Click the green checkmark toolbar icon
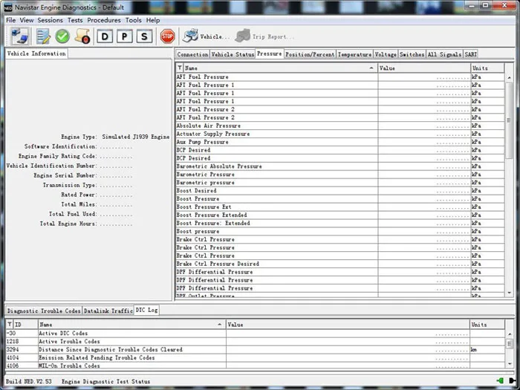 62,36
